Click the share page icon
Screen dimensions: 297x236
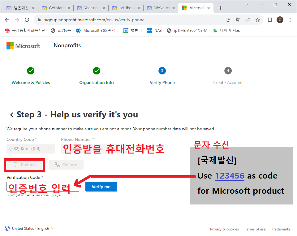click(248, 20)
